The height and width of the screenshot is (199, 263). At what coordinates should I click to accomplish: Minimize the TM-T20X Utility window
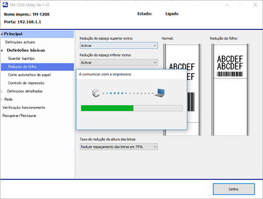[x=227, y=5]
